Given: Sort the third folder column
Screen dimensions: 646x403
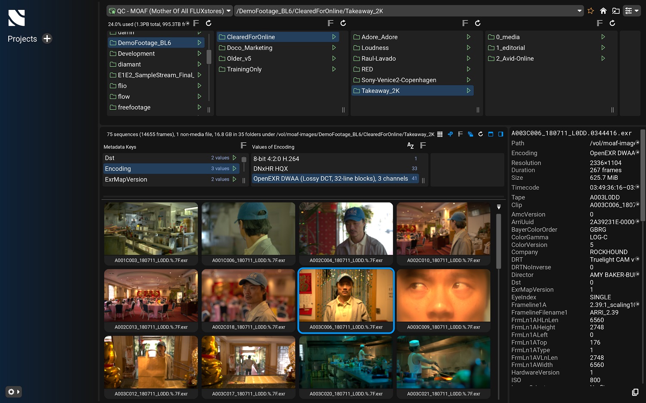Looking at the screenshot, I should (x=465, y=23).
